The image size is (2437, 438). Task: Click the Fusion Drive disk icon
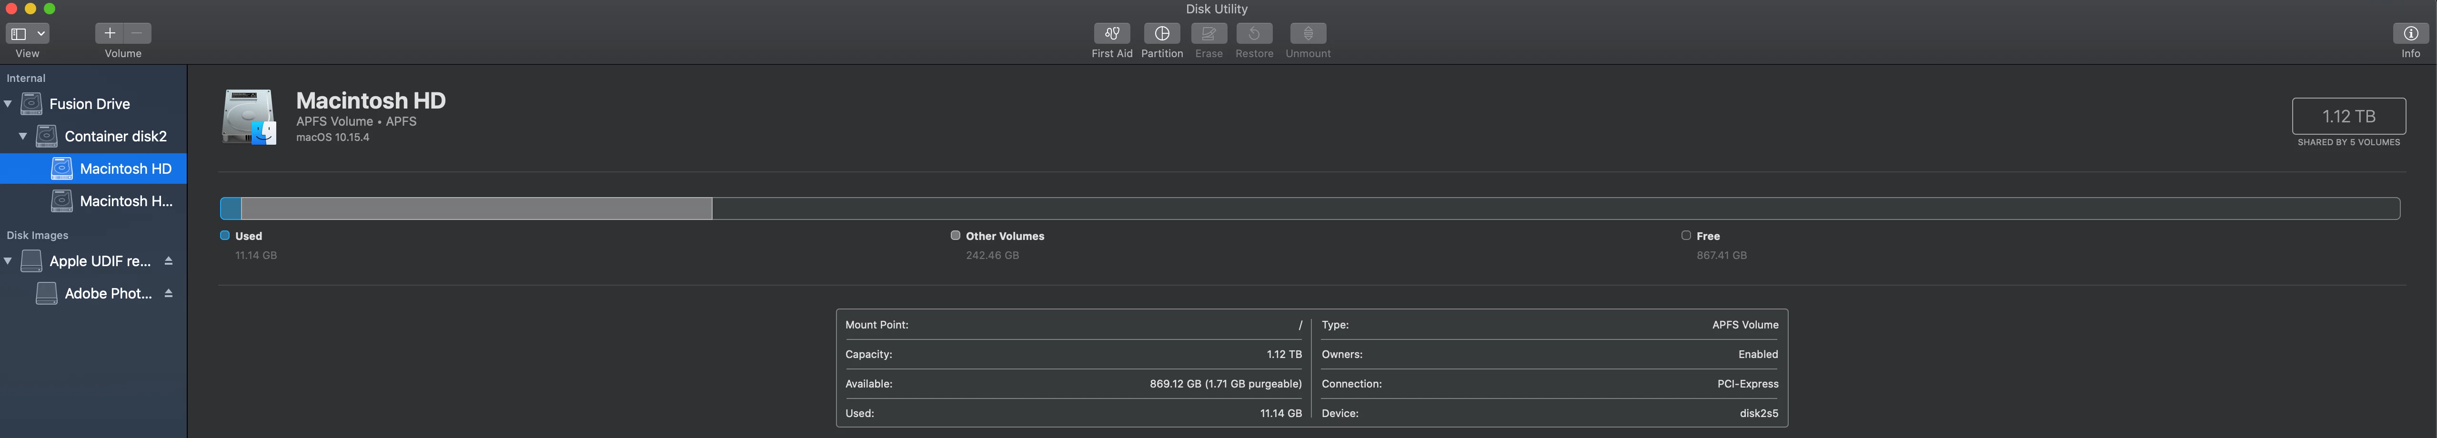(x=31, y=104)
